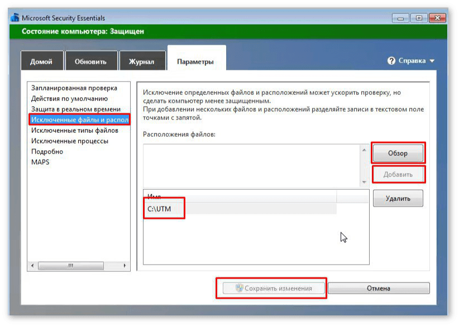Select the Параметры tab
Viewport: 459px width, 326px height.
pos(197,58)
